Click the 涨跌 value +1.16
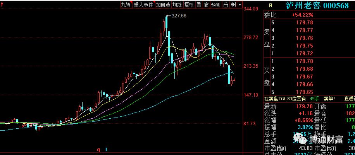 pyautogui.click(x=306, y=113)
